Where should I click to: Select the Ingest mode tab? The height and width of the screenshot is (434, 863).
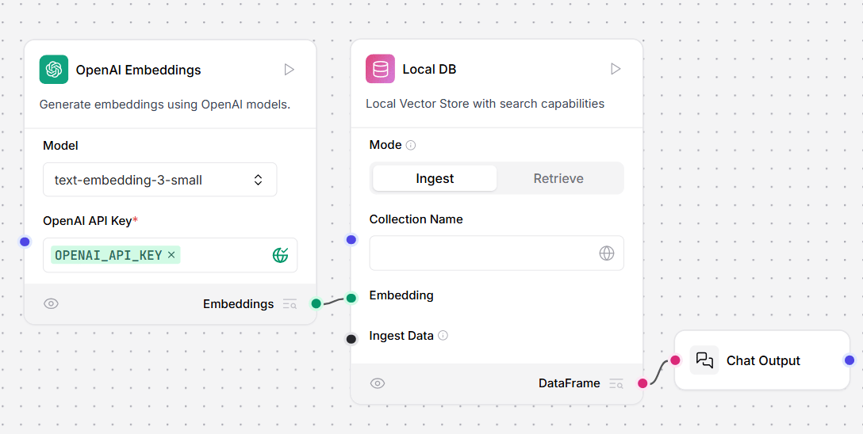coord(435,178)
